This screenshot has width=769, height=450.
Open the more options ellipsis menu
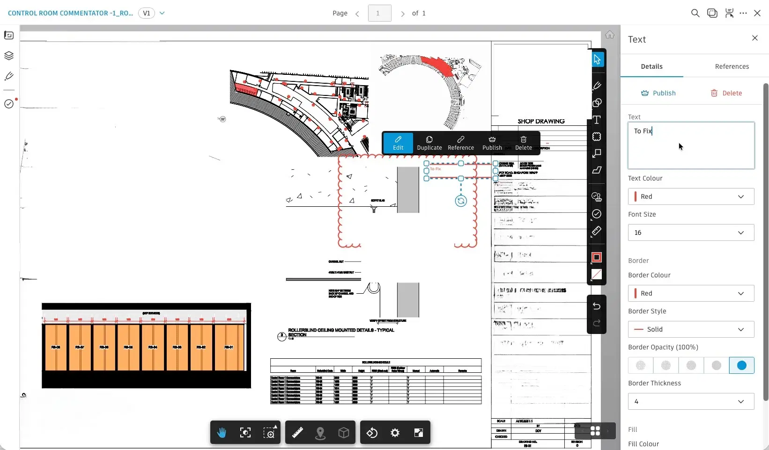pyautogui.click(x=743, y=13)
